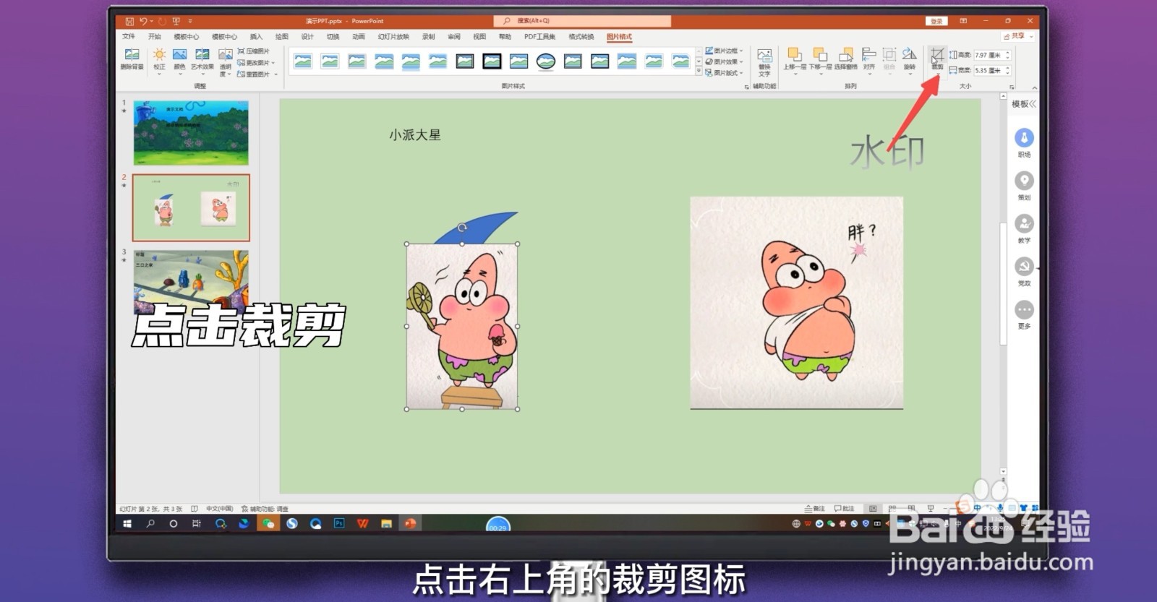Click Compress Pictures (压缩图片)
This screenshot has width=1157, height=602.
click(x=254, y=51)
